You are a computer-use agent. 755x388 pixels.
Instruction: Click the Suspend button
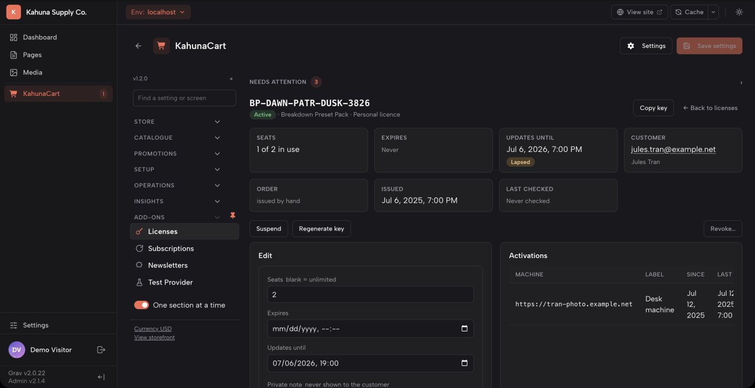pyautogui.click(x=269, y=228)
